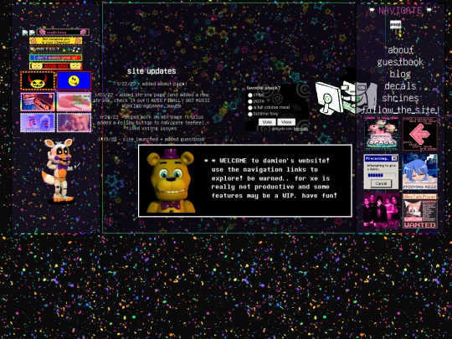Click the pink lips stamp
452x339 pixels.
pyautogui.click(x=74, y=102)
